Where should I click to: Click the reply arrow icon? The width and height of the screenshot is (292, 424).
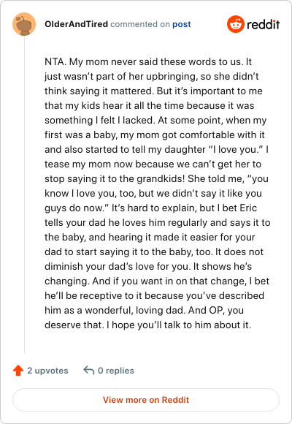[x=88, y=370]
